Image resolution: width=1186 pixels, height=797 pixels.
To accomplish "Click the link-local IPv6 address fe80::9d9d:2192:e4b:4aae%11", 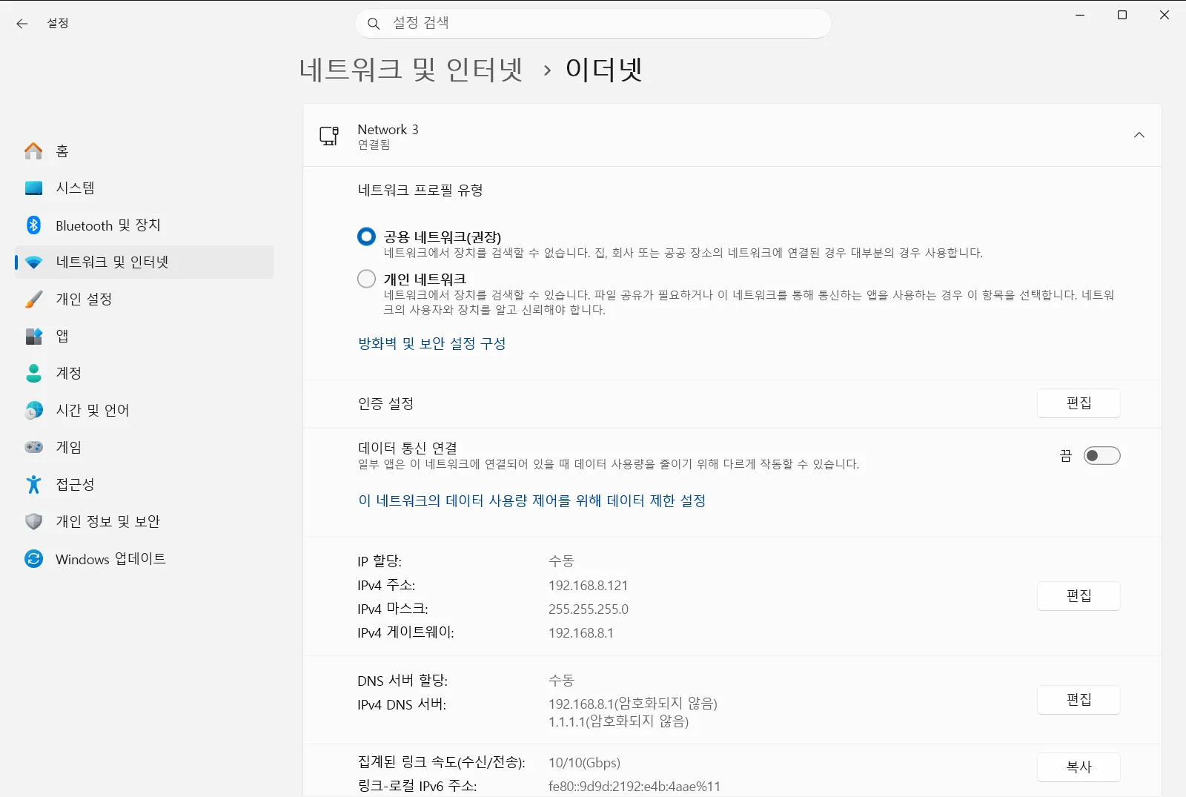I will click(635, 787).
